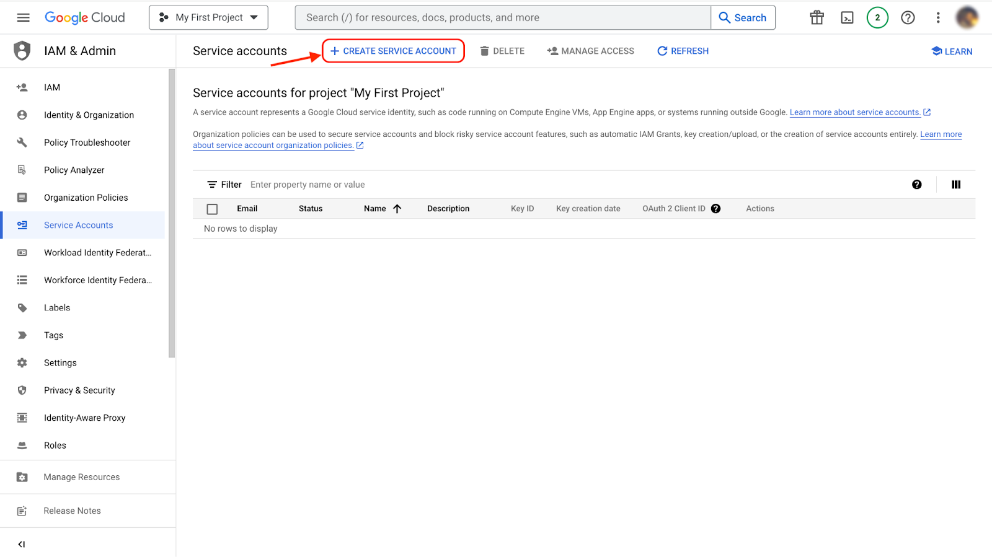992x557 pixels.
Task: Open the hamburger navigation menu
Action: 23,17
